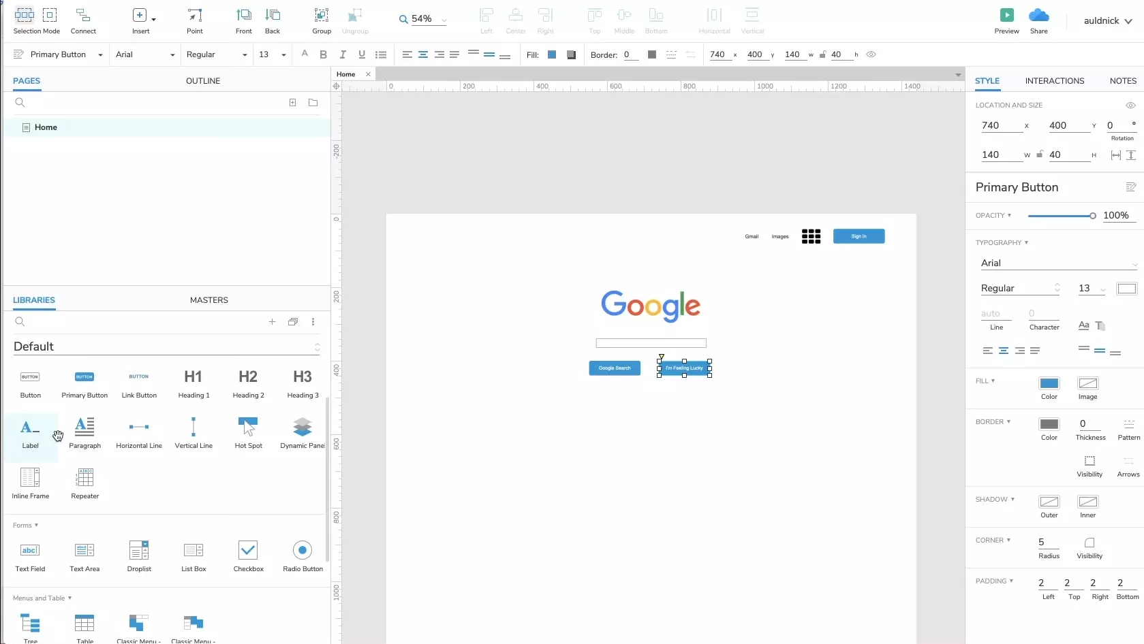Screen dimensions: 1144x644
Task: Click the Libraries search field
Action: coord(136,322)
